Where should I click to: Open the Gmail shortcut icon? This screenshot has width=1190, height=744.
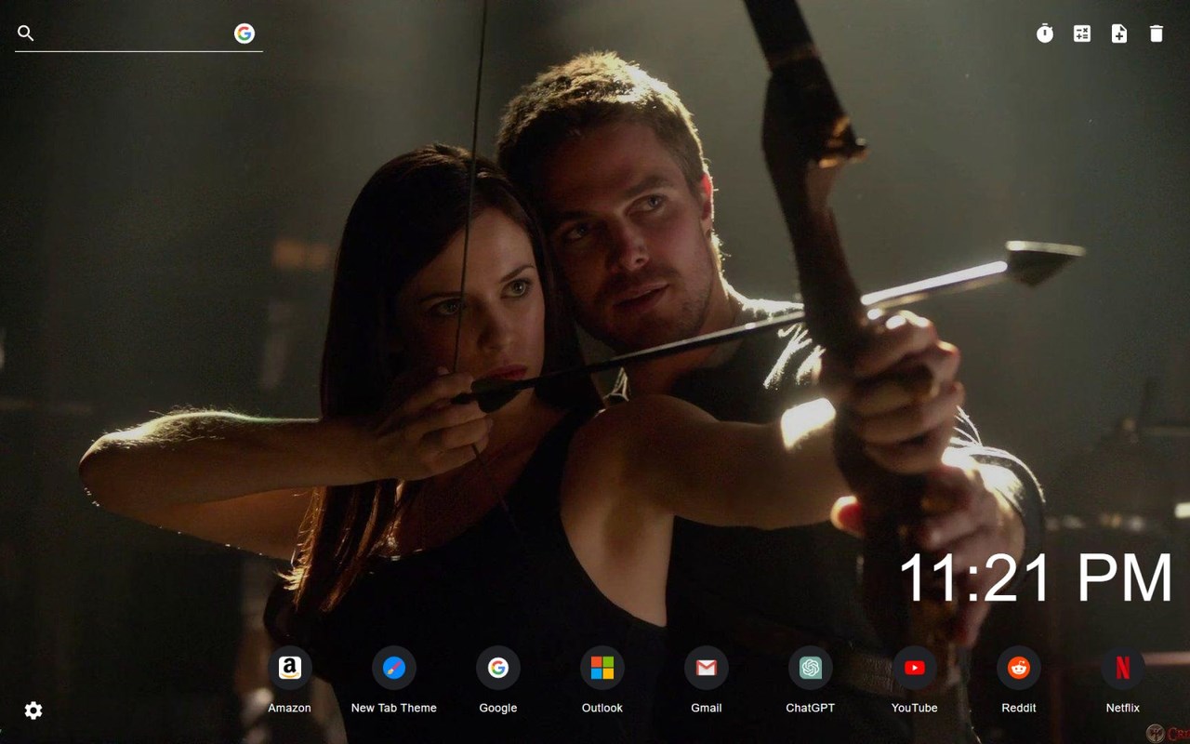click(707, 668)
